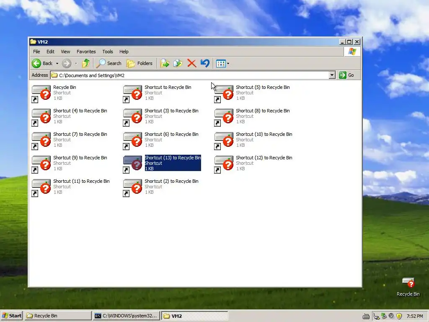The image size is (429, 322).
Task: Open the File menu
Action: coord(36,52)
